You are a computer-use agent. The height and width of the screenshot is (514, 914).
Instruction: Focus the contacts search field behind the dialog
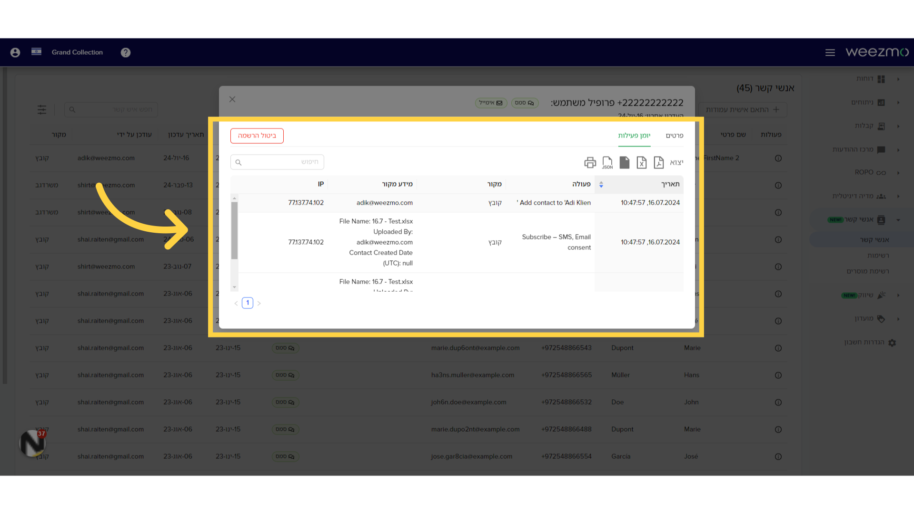tap(111, 110)
